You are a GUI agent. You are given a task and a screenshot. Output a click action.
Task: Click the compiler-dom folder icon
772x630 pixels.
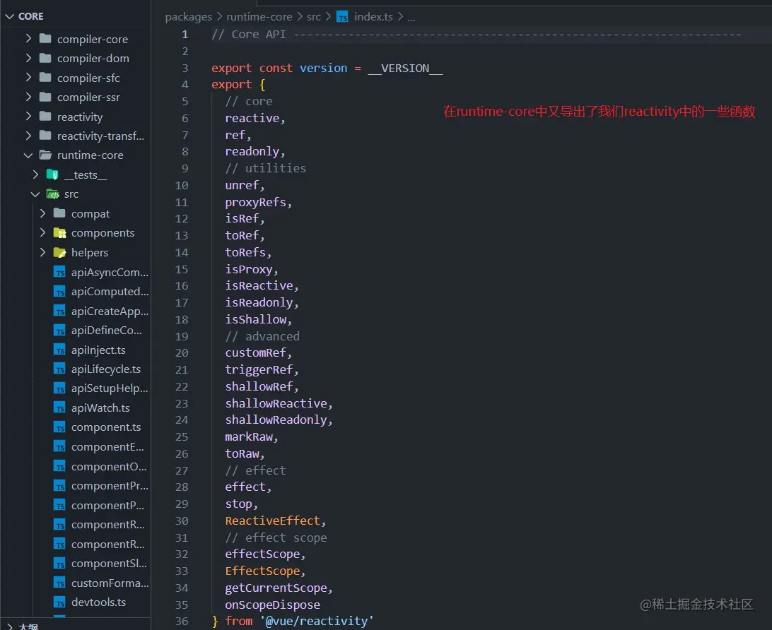(45, 58)
